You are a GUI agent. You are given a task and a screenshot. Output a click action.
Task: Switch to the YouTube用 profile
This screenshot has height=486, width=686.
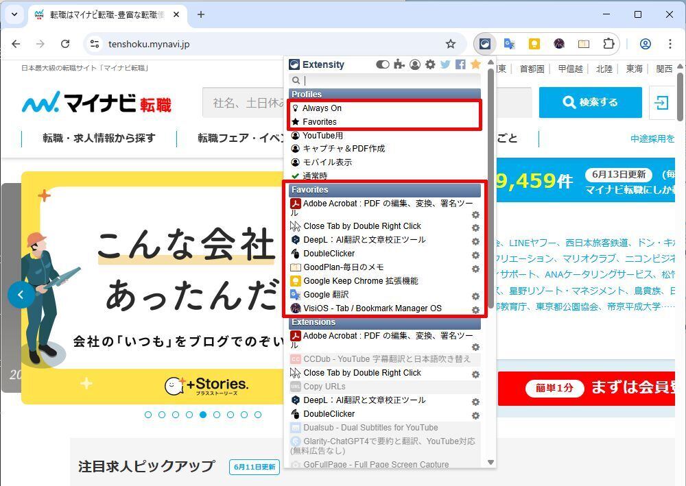tap(385, 136)
